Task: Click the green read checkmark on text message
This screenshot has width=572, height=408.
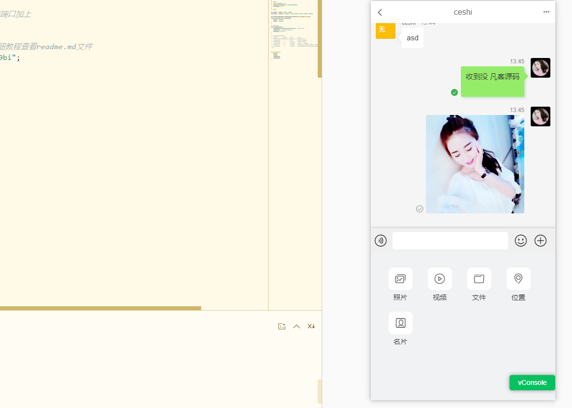Action: (454, 92)
